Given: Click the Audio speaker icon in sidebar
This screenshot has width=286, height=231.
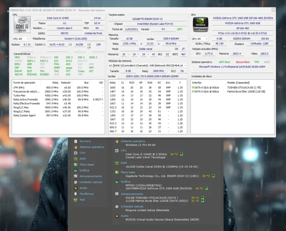Looking at the screenshot, I should click(x=75, y=188).
